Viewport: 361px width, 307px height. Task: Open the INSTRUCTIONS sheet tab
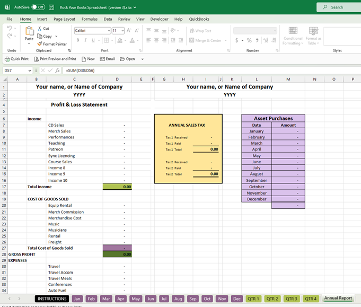tap(51, 299)
